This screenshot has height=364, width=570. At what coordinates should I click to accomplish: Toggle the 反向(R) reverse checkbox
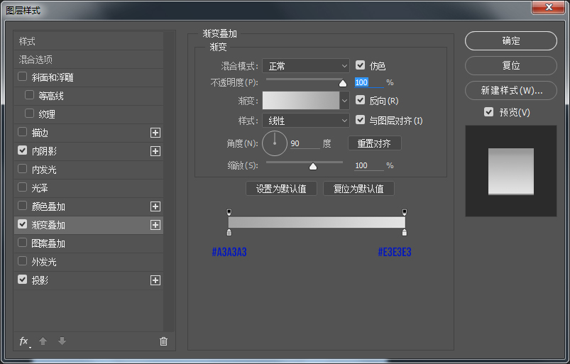361,100
